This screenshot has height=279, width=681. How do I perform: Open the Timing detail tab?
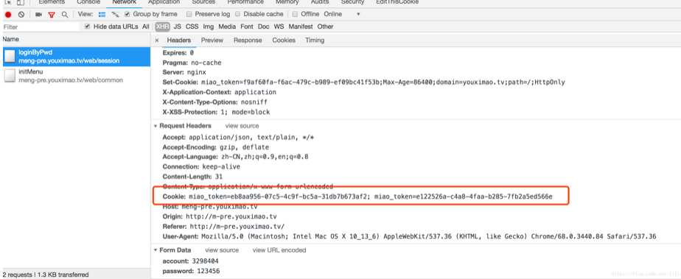[315, 40]
